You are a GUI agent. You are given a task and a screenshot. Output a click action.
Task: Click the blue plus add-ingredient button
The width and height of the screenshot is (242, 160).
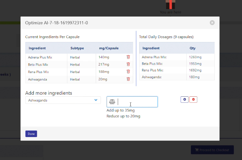click(x=184, y=100)
